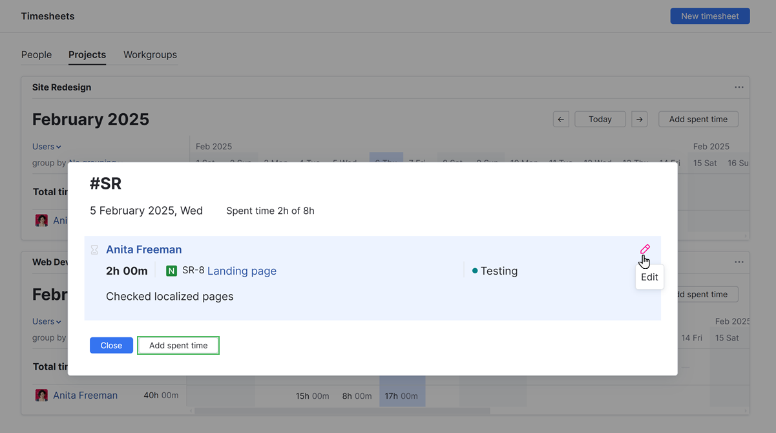Screen dimensions: 776x433
Task: Open the Web Dev panel ellipsis menu
Action: (739, 262)
